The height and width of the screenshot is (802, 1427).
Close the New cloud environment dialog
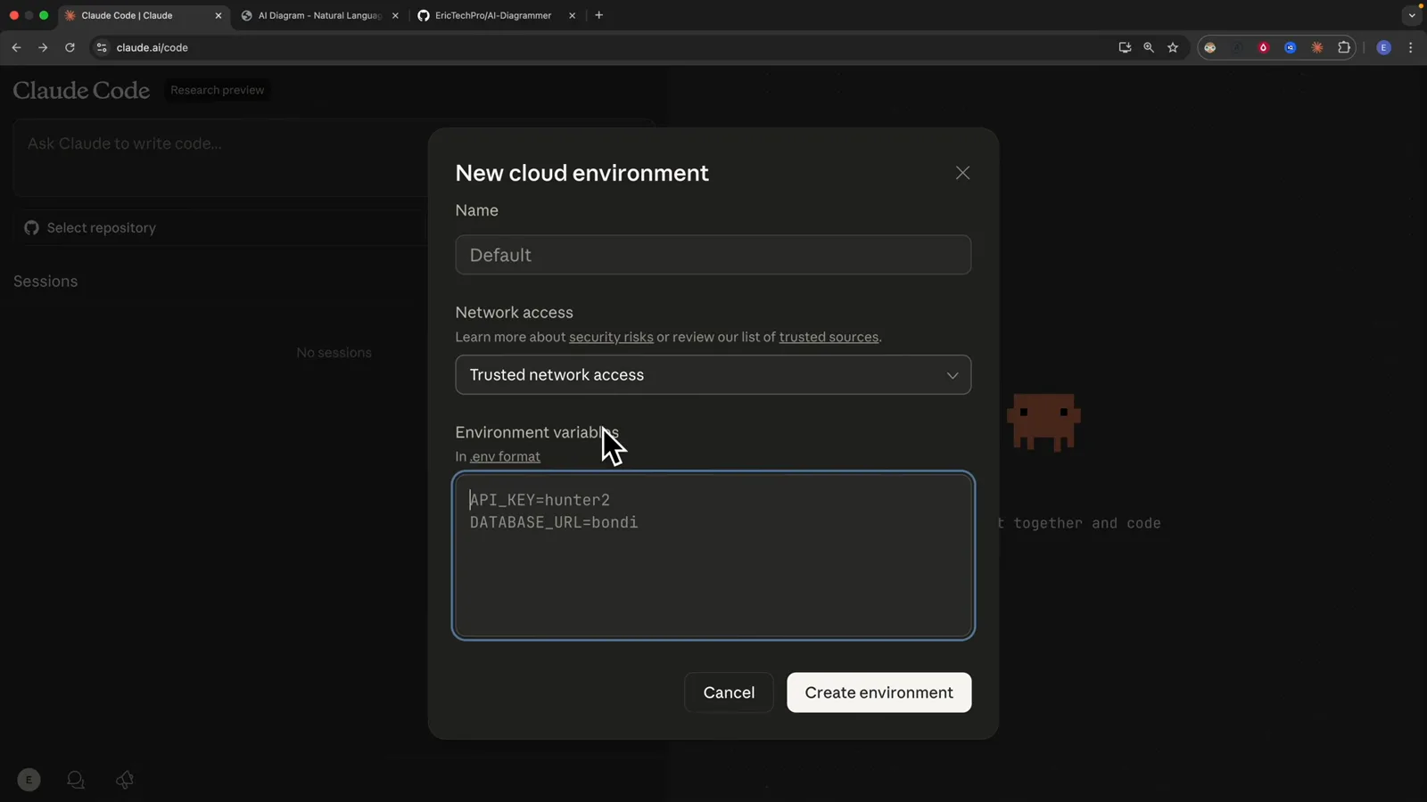coord(962,173)
